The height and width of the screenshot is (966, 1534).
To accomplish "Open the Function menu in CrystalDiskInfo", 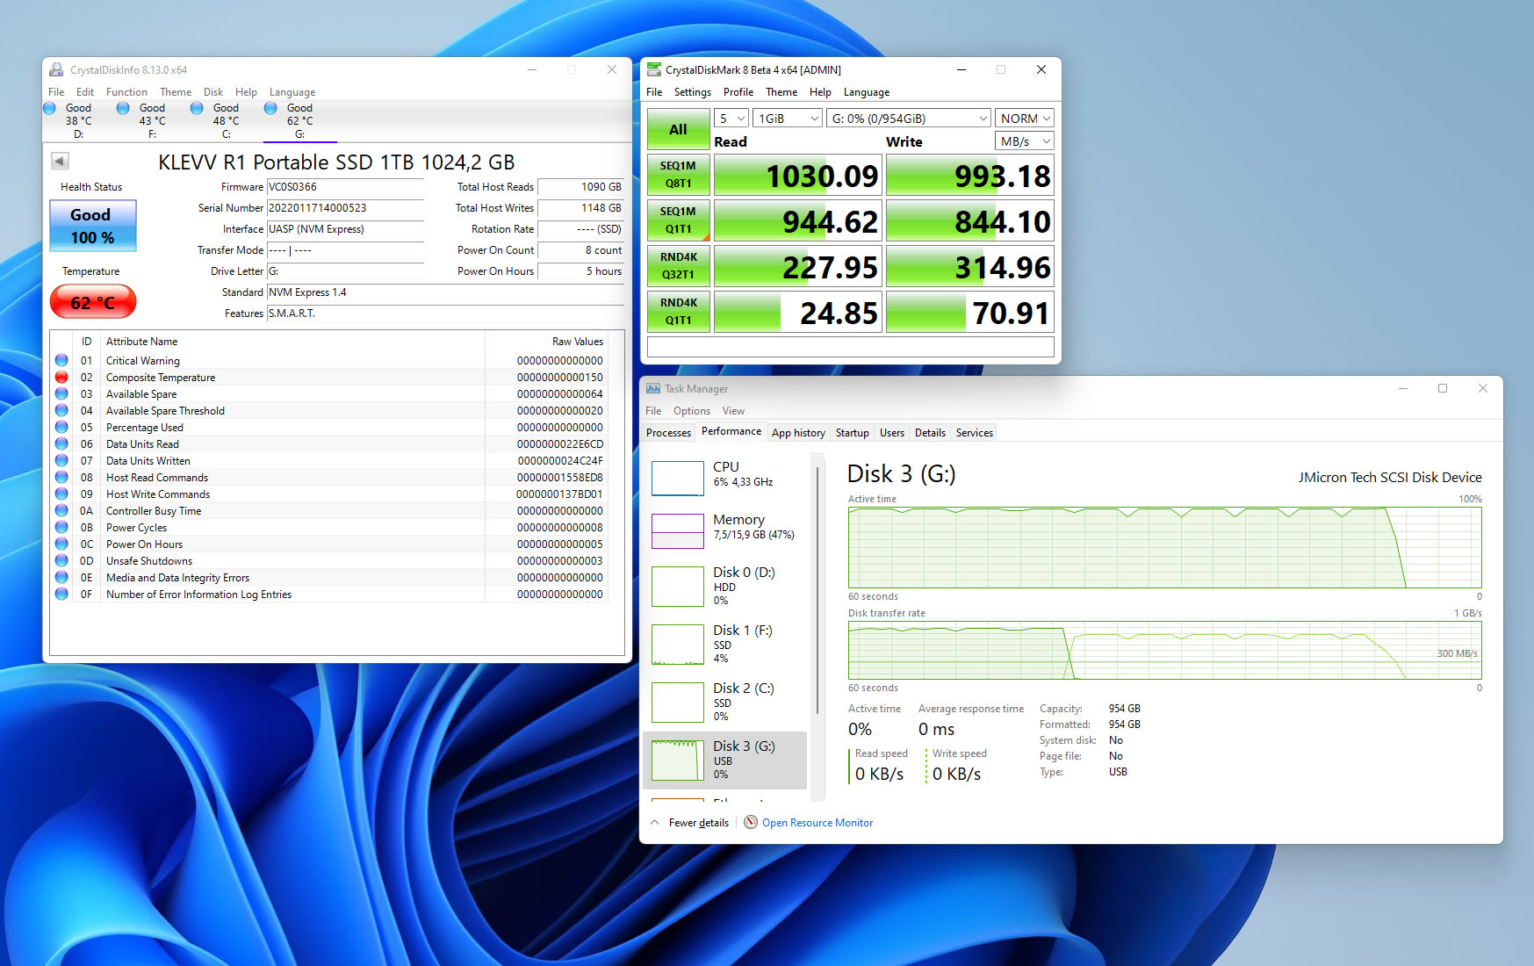I will (126, 91).
